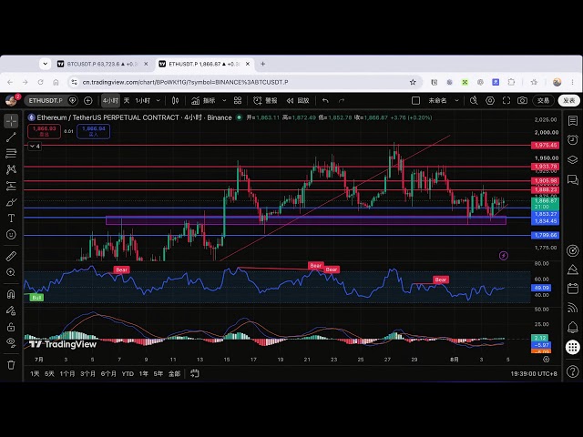Viewport: 583px width, 437px height.
Task: Toggle lock all drawings
Action: [x=11, y=327]
